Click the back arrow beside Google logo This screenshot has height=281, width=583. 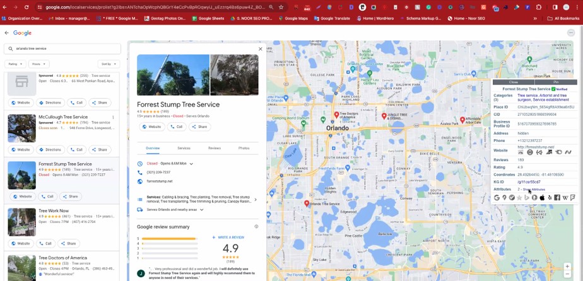pyautogui.click(x=7, y=33)
